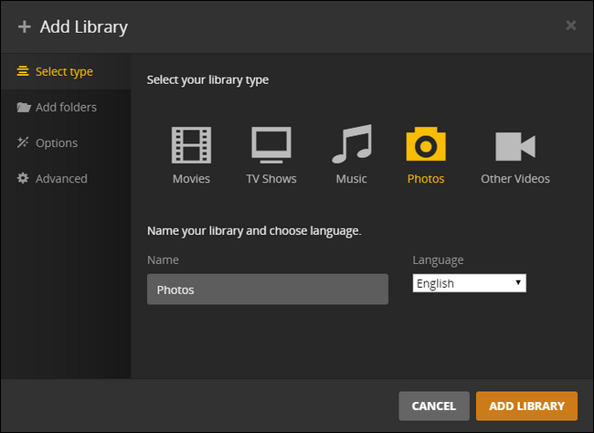The width and height of the screenshot is (594, 433).
Task: Go to the Add folders step
Action: pyautogui.click(x=65, y=107)
